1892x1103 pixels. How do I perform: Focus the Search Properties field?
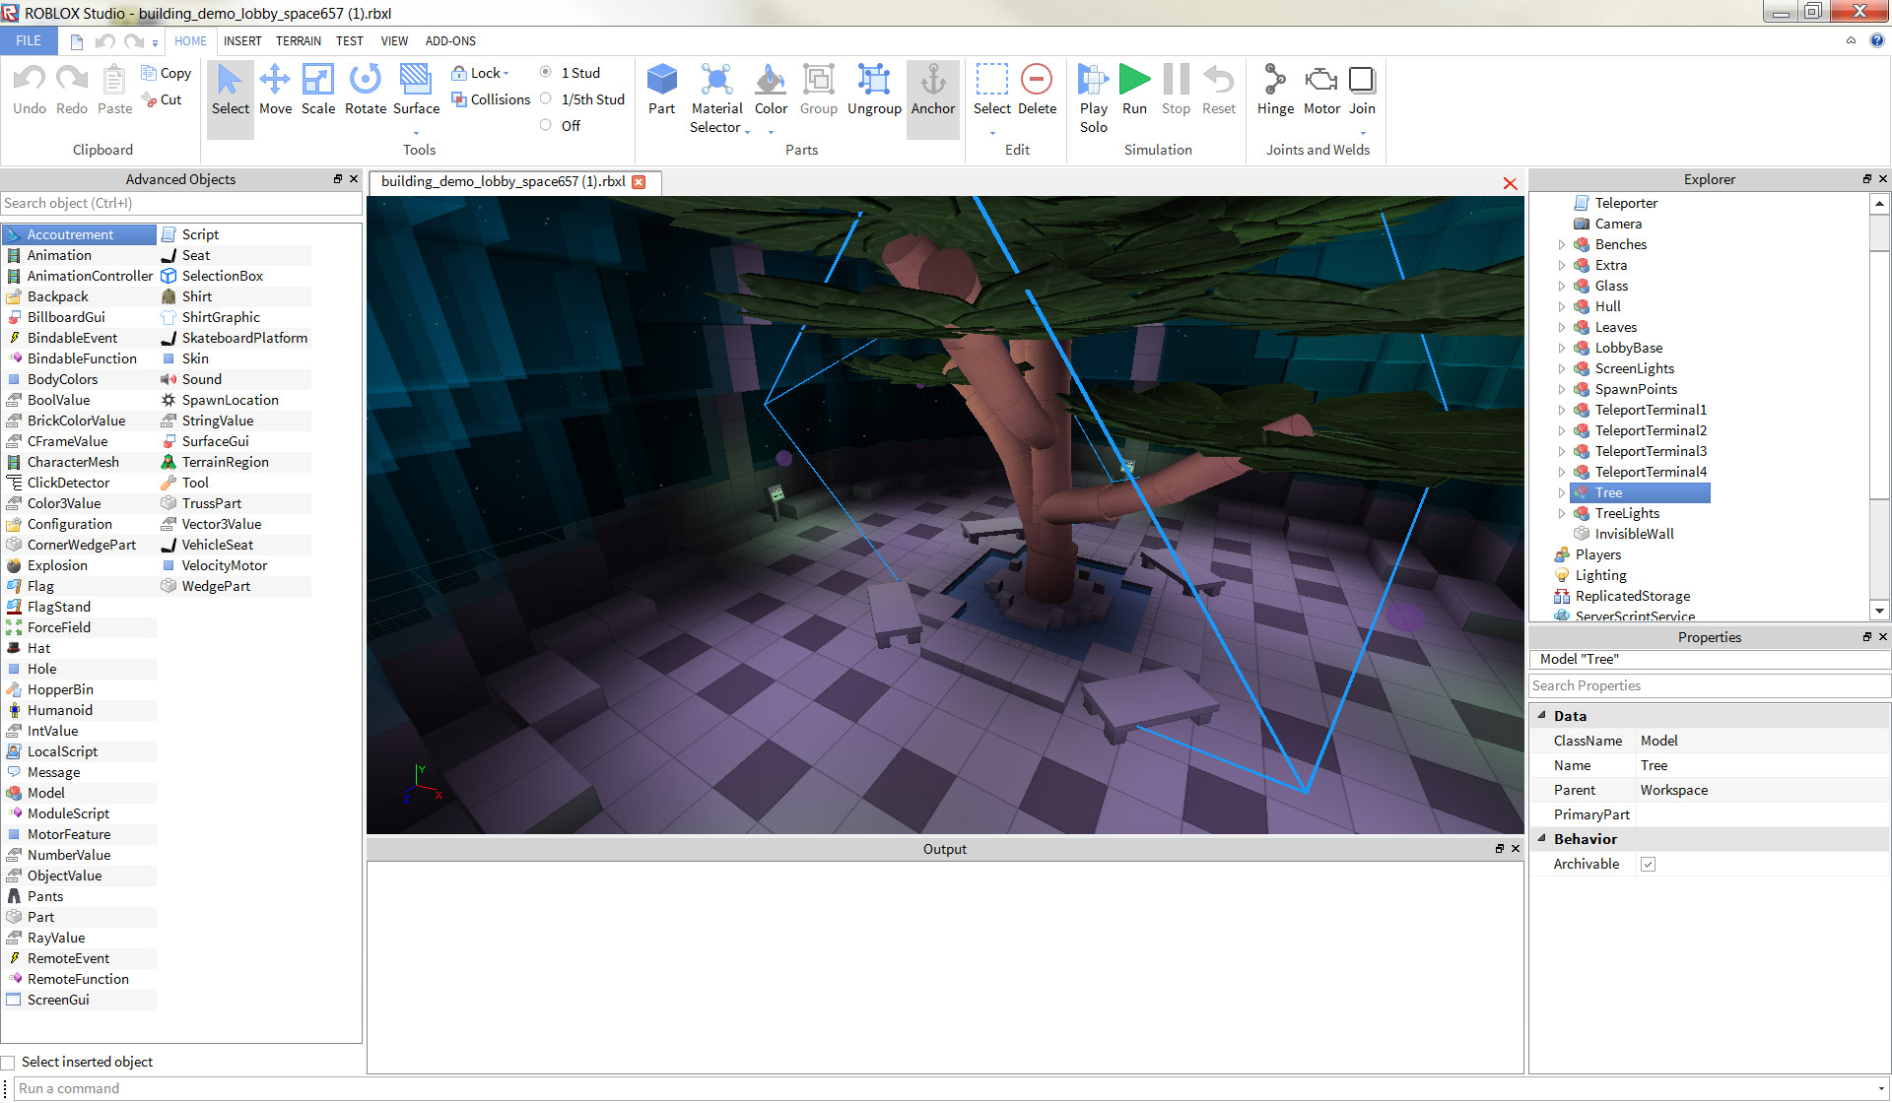(x=1708, y=685)
